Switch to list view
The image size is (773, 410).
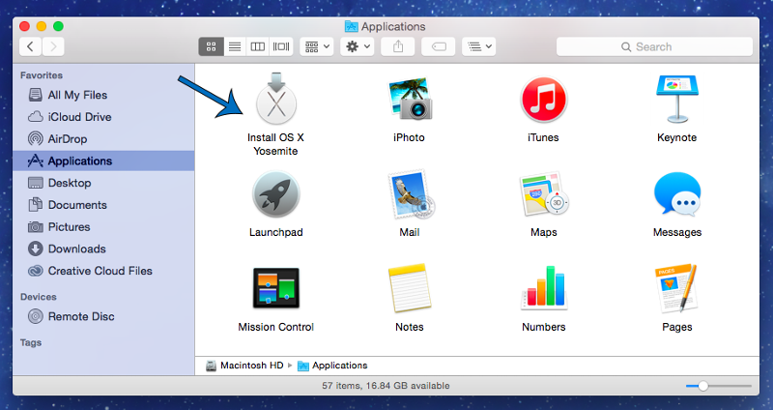click(x=235, y=46)
